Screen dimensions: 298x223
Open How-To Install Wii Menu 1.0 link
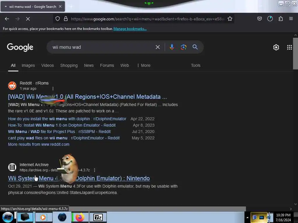coord(62,125)
